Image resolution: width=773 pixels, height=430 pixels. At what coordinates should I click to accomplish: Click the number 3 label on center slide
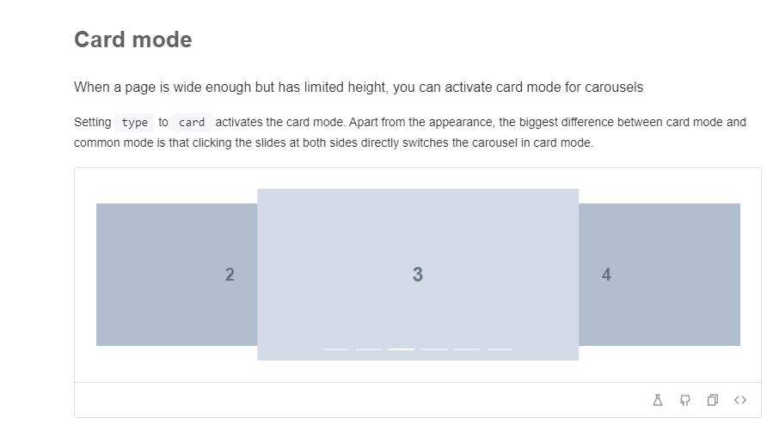coord(418,275)
